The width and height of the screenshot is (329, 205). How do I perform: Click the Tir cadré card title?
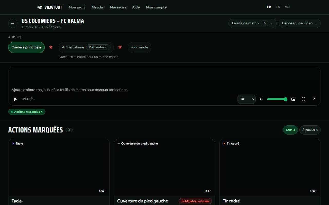(x=231, y=201)
